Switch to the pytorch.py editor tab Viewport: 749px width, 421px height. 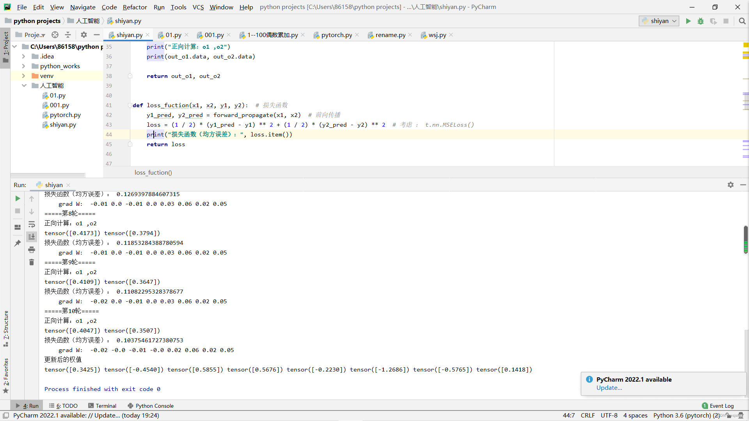tap(336, 35)
